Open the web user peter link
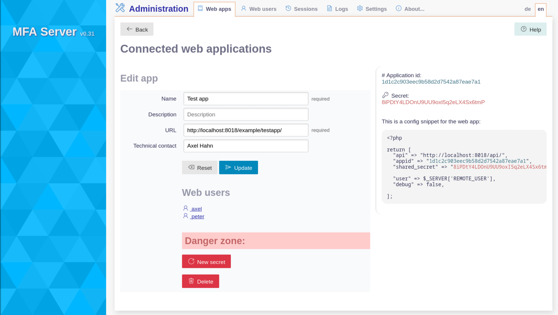The height and width of the screenshot is (315, 558). pyautogui.click(x=197, y=216)
